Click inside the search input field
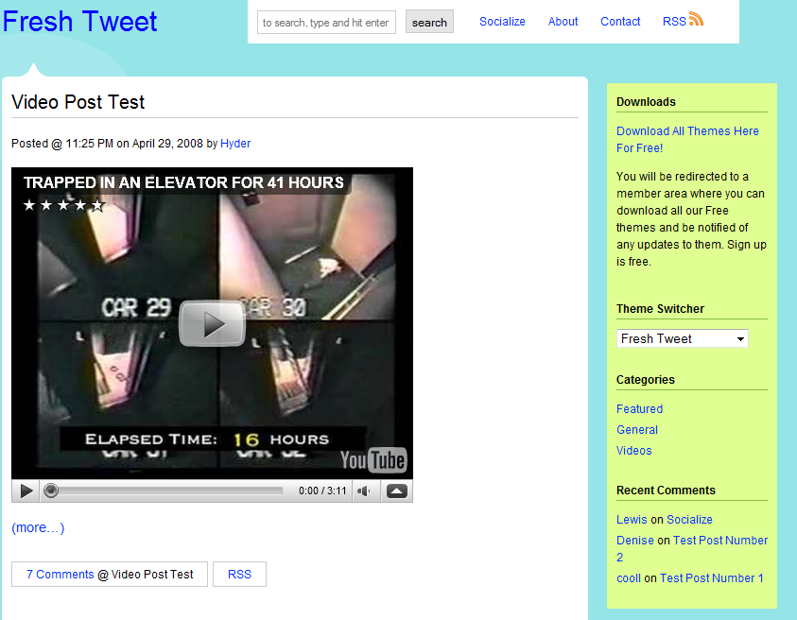797x620 pixels. click(x=326, y=23)
